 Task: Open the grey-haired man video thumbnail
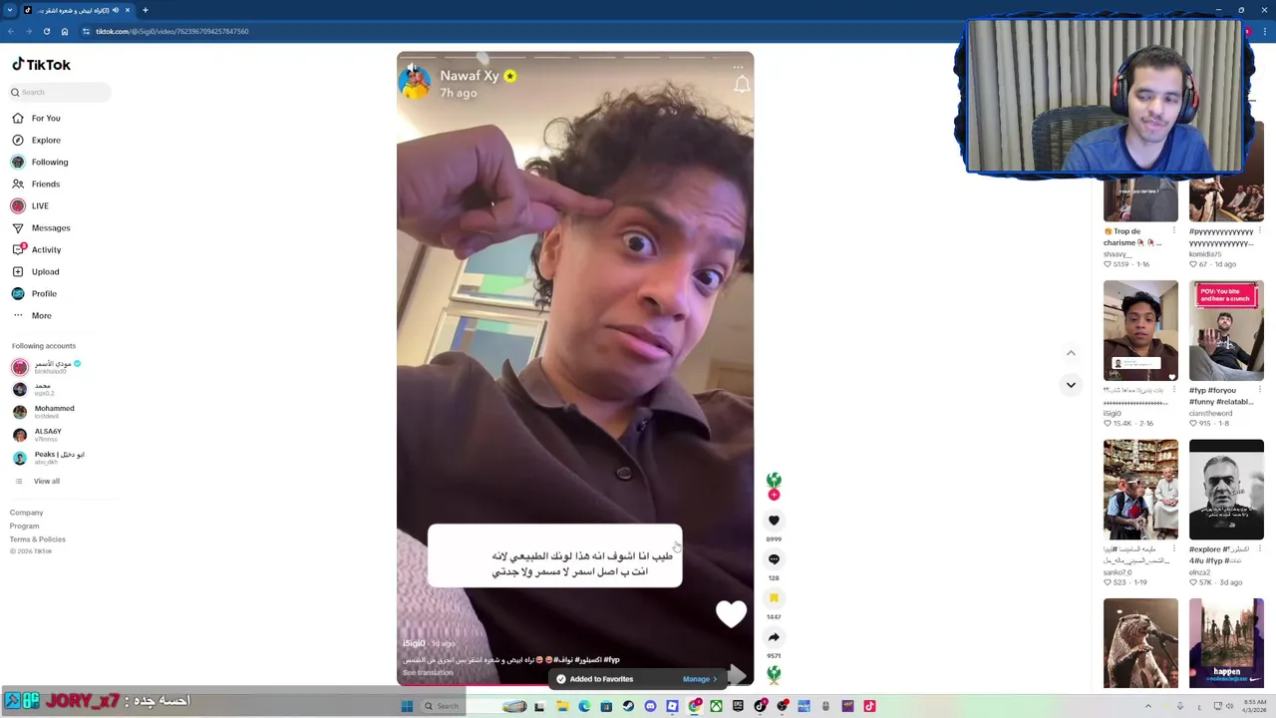coord(1226,490)
